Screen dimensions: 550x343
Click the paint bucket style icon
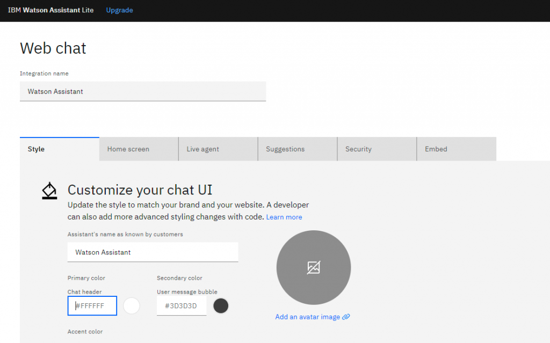(49, 191)
